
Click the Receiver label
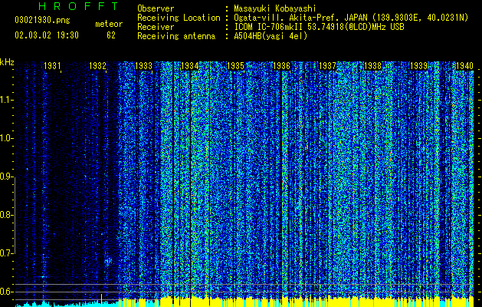(x=156, y=27)
